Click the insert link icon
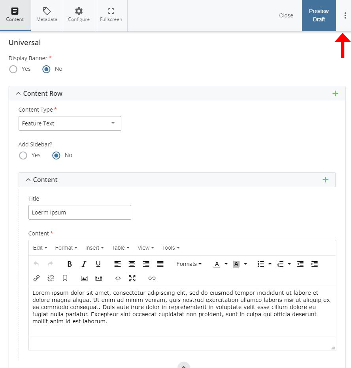This screenshot has height=368, width=351. 36,278
